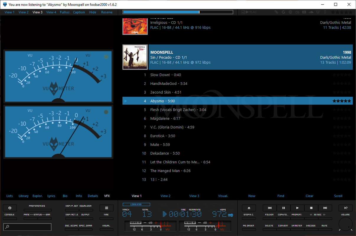Switch to View 4 in top bar
356x236 pixels.
tap(51, 12)
